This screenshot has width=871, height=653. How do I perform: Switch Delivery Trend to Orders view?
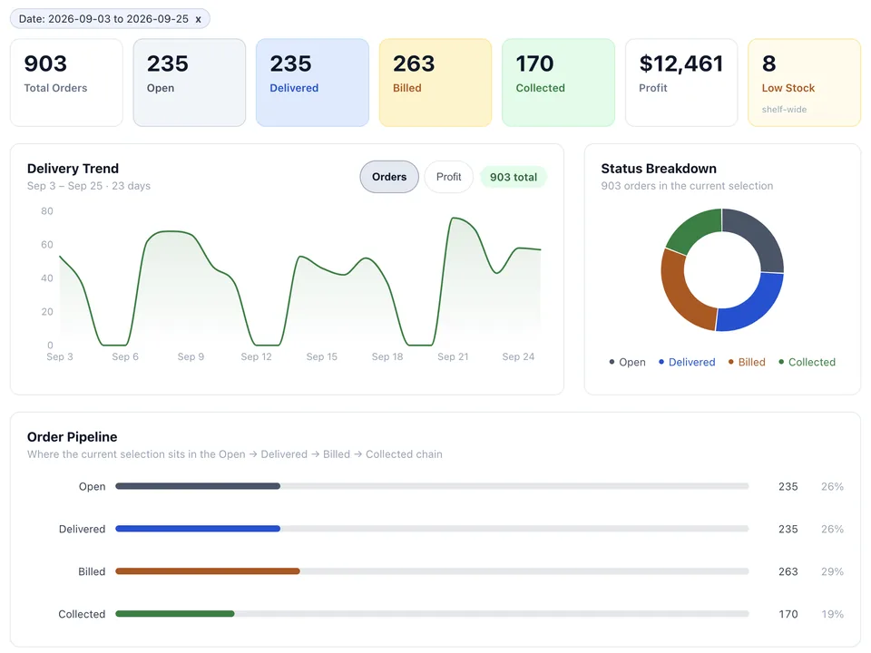[x=389, y=177]
